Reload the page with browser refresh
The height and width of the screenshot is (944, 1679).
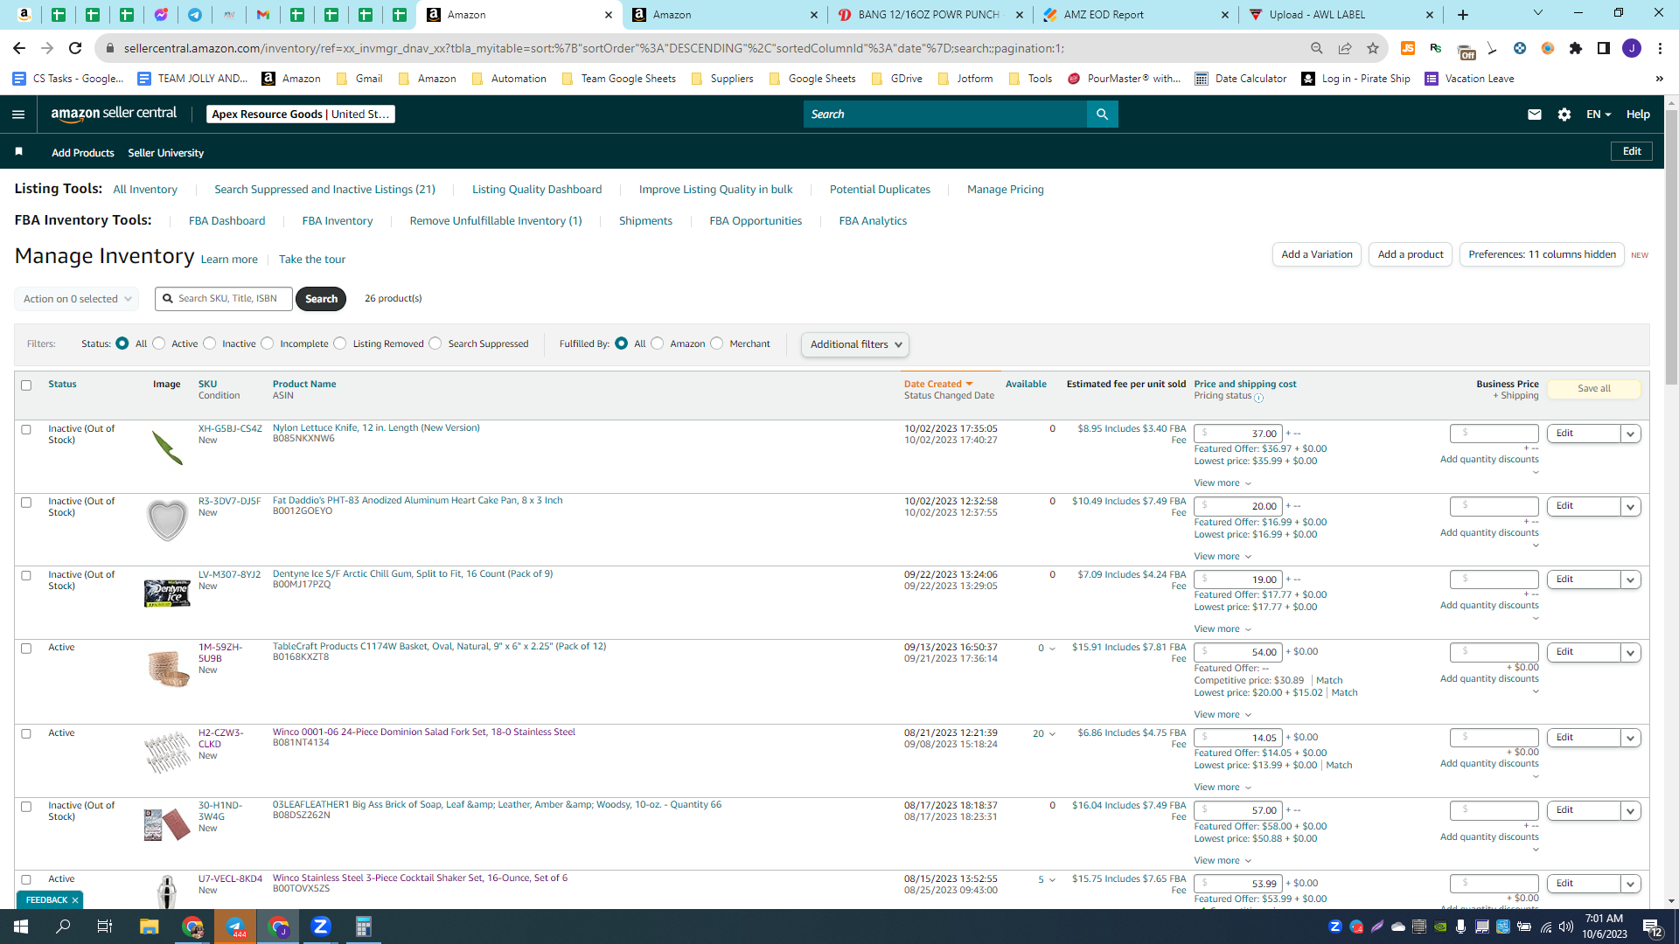point(75,48)
